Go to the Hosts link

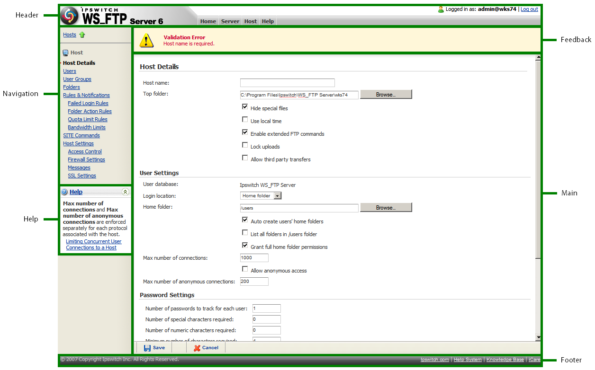(x=70, y=35)
